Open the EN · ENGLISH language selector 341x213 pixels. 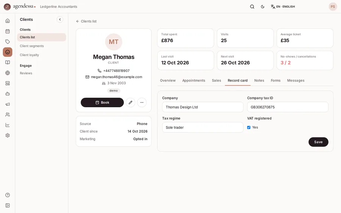coord(283,6)
